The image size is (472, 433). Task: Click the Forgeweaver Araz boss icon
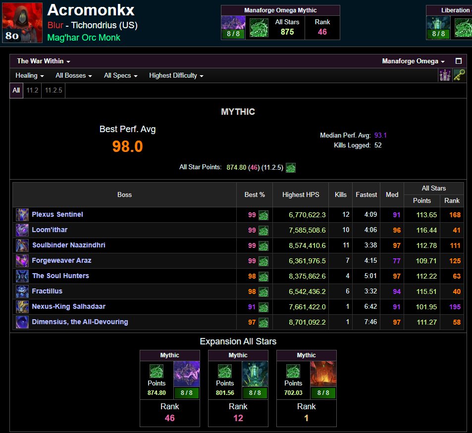(x=22, y=261)
